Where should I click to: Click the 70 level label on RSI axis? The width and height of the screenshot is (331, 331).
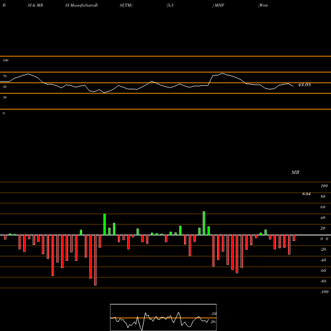pos(5,76)
